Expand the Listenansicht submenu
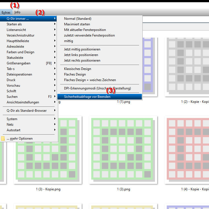The height and width of the screenshot is (209, 209). 28,30
